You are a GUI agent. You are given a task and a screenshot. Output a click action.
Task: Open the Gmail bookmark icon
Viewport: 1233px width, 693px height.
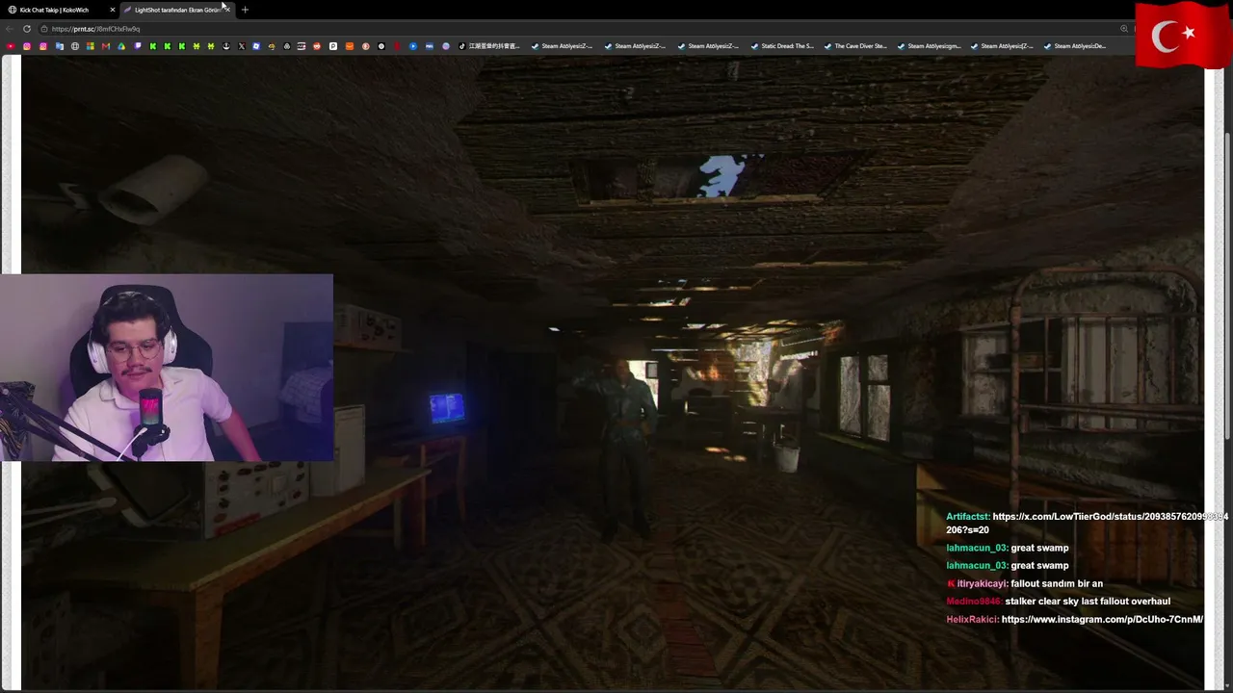(106, 46)
